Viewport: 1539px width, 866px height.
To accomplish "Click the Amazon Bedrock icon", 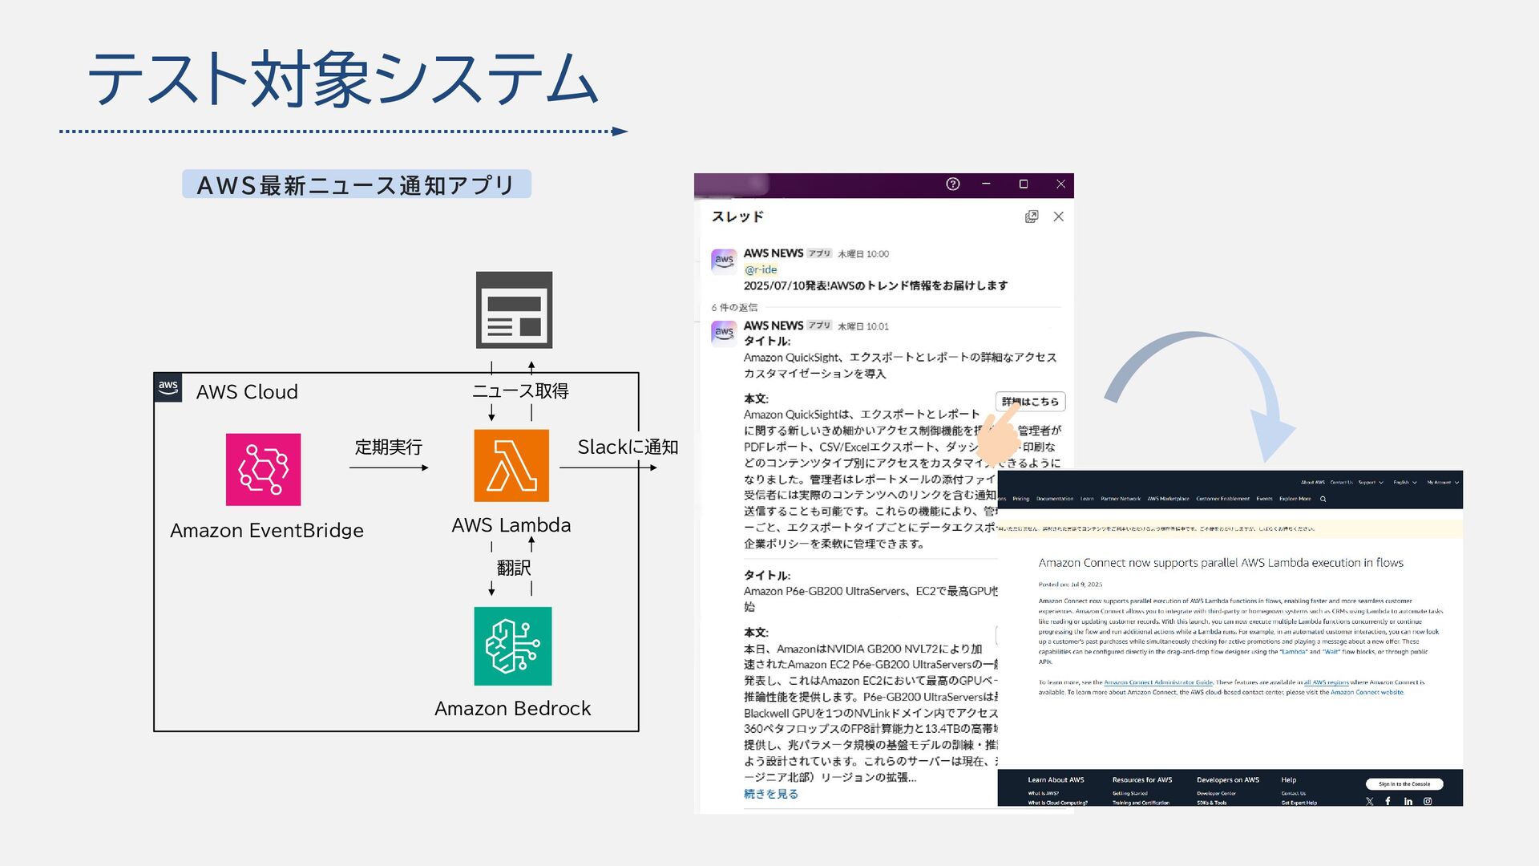I will pos(513,645).
